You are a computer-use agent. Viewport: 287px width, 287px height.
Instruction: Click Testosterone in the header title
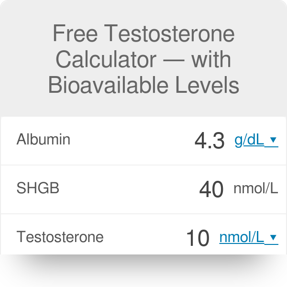pyautogui.click(x=170, y=34)
